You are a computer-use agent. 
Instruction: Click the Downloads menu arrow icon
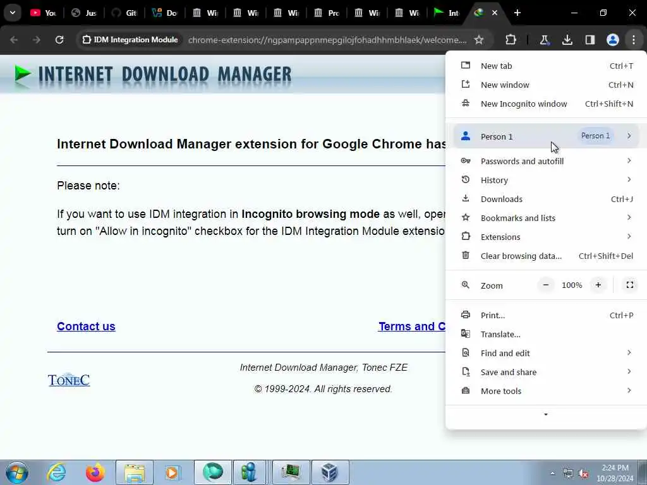466,199
